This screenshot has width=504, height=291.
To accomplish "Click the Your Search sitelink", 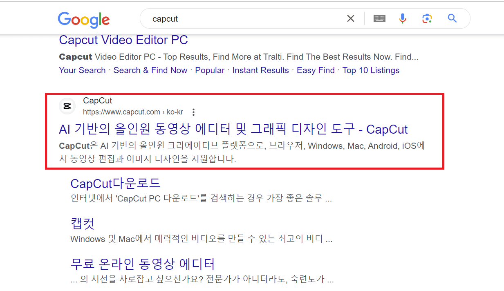I will pyautogui.click(x=82, y=70).
